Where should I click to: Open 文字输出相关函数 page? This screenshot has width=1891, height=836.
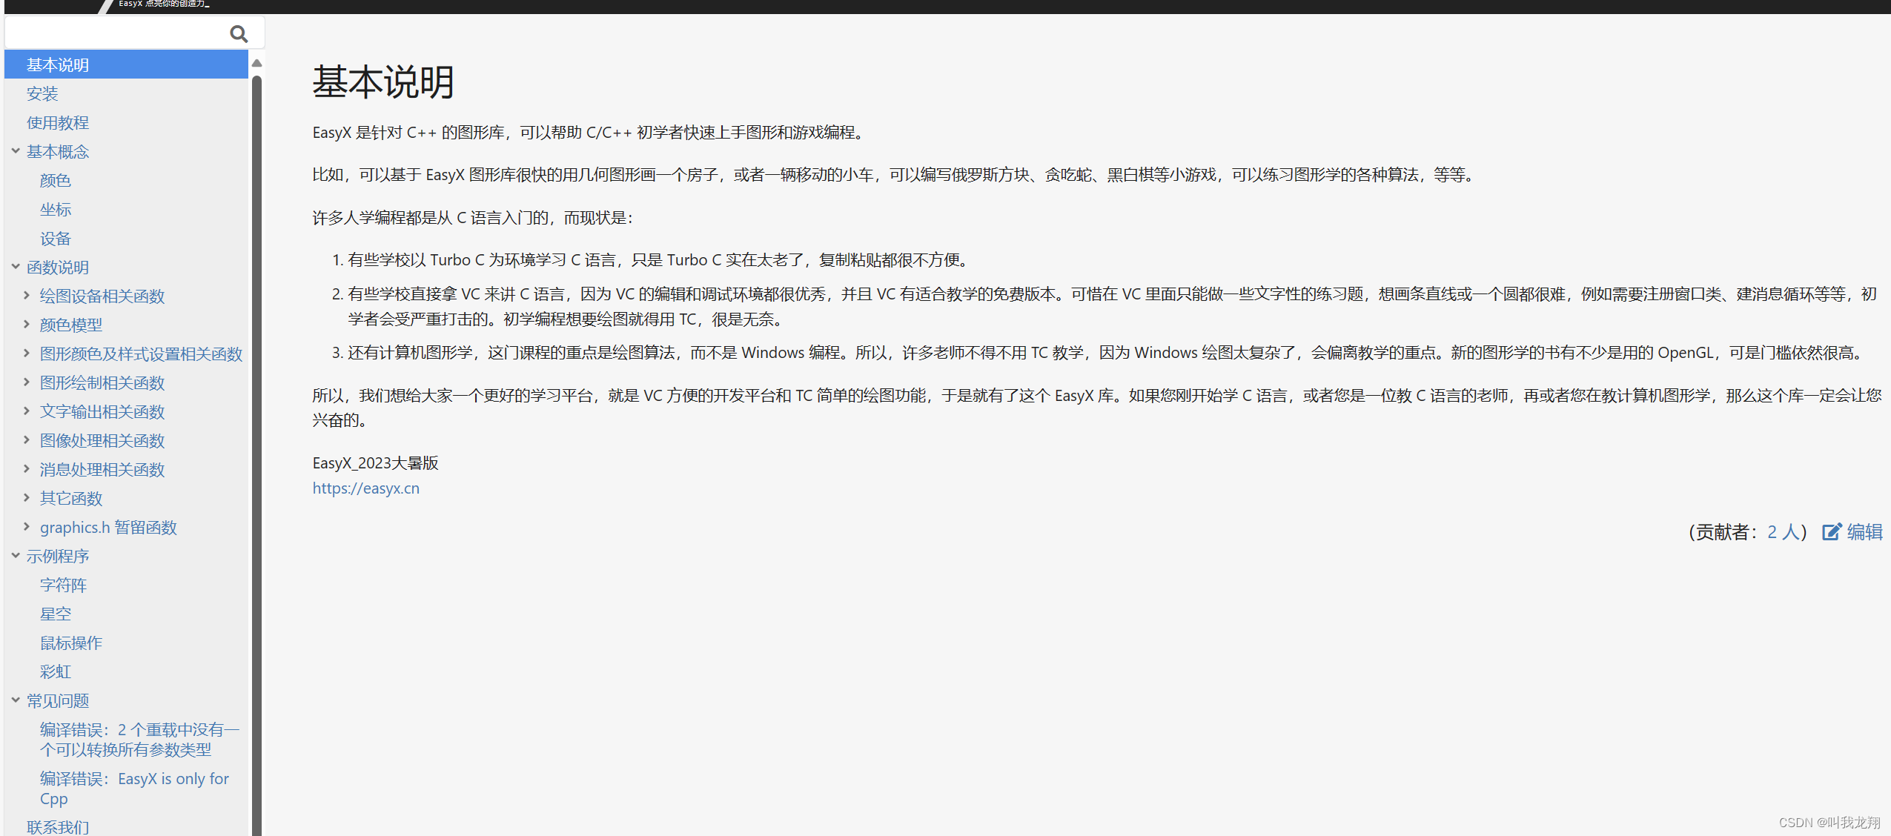(102, 411)
